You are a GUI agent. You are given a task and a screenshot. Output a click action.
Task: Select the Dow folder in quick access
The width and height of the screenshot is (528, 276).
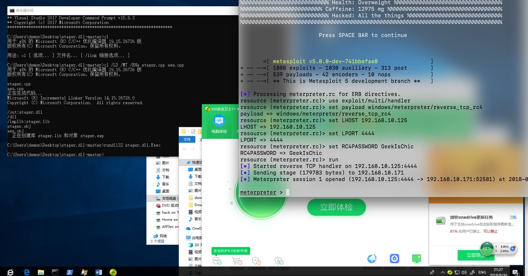tap(195, 205)
